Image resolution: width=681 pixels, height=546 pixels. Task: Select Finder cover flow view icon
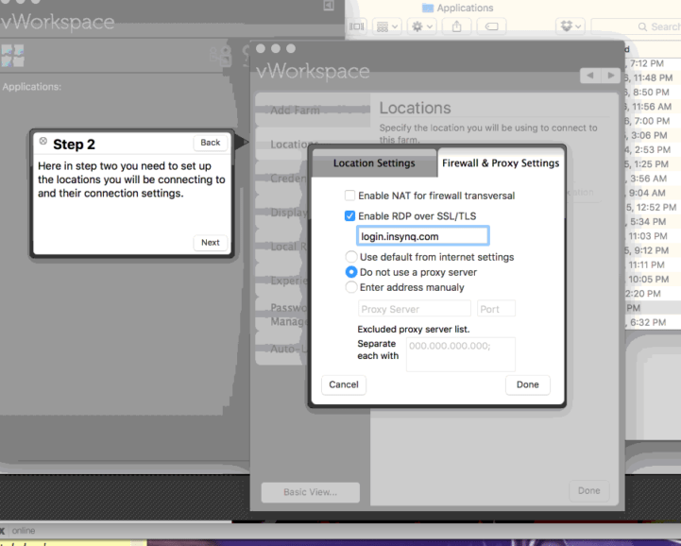[357, 26]
